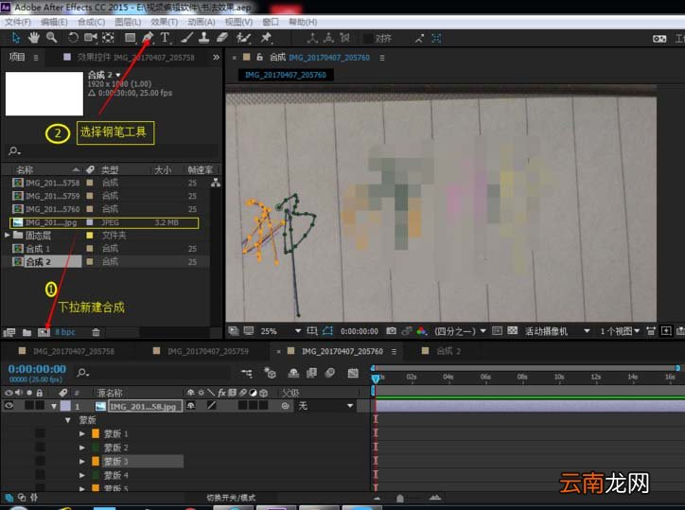Toggle the Snapping 对齐 checkbox
685x510 pixels.
(368, 39)
